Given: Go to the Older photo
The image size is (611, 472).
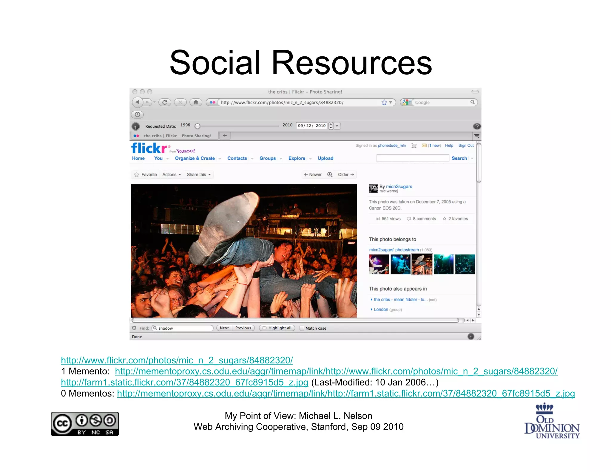Looking at the screenshot, I should (x=346, y=175).
